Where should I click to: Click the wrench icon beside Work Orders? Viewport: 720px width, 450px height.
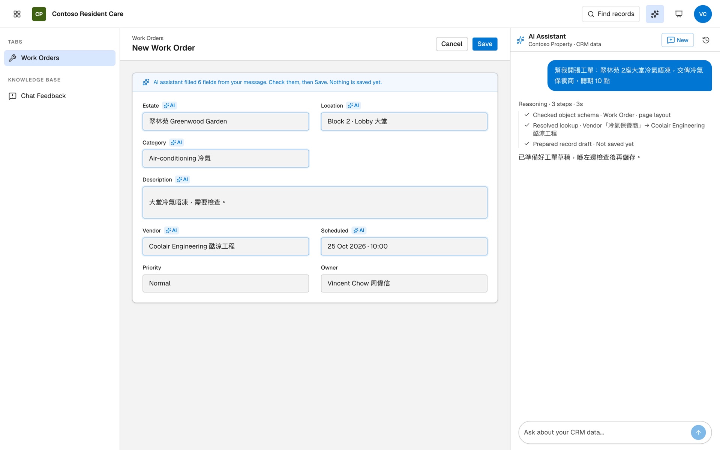coord(13,58)
